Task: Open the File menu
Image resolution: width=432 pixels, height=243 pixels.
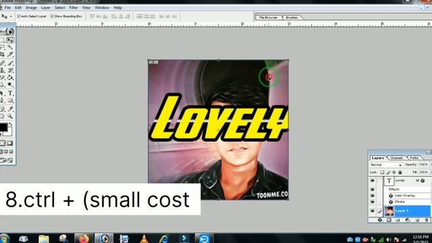Action: coord(7,7)
